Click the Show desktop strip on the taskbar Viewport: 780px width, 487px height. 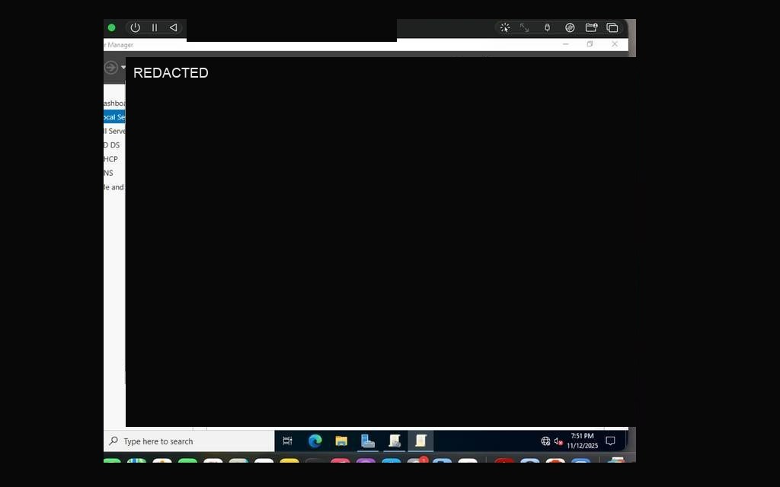[x=626, y=441]
